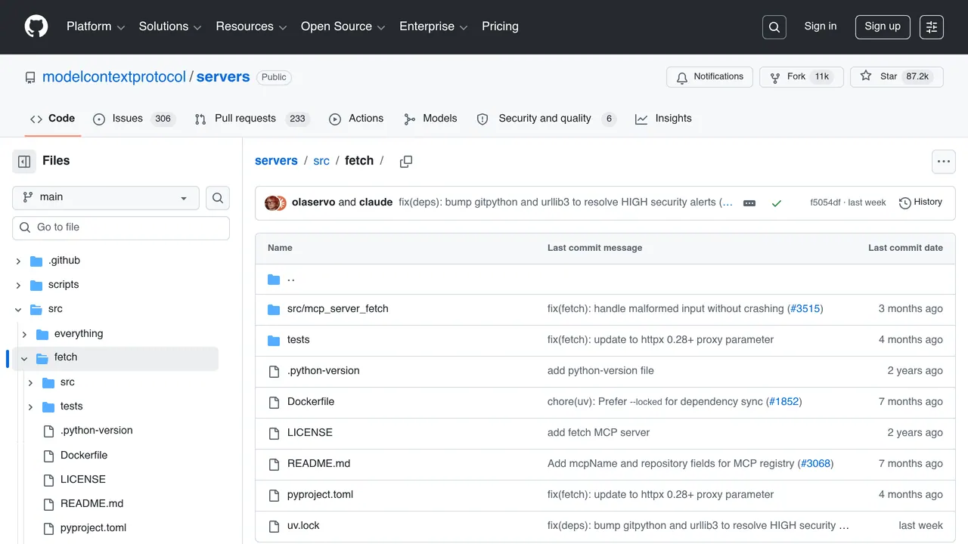This screenshot has height=544, width=968.
Task: Click the Sign up button
Action: (x=883, y=26)
